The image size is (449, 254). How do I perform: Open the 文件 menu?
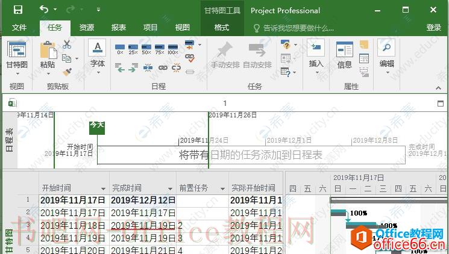click(19, 28)
